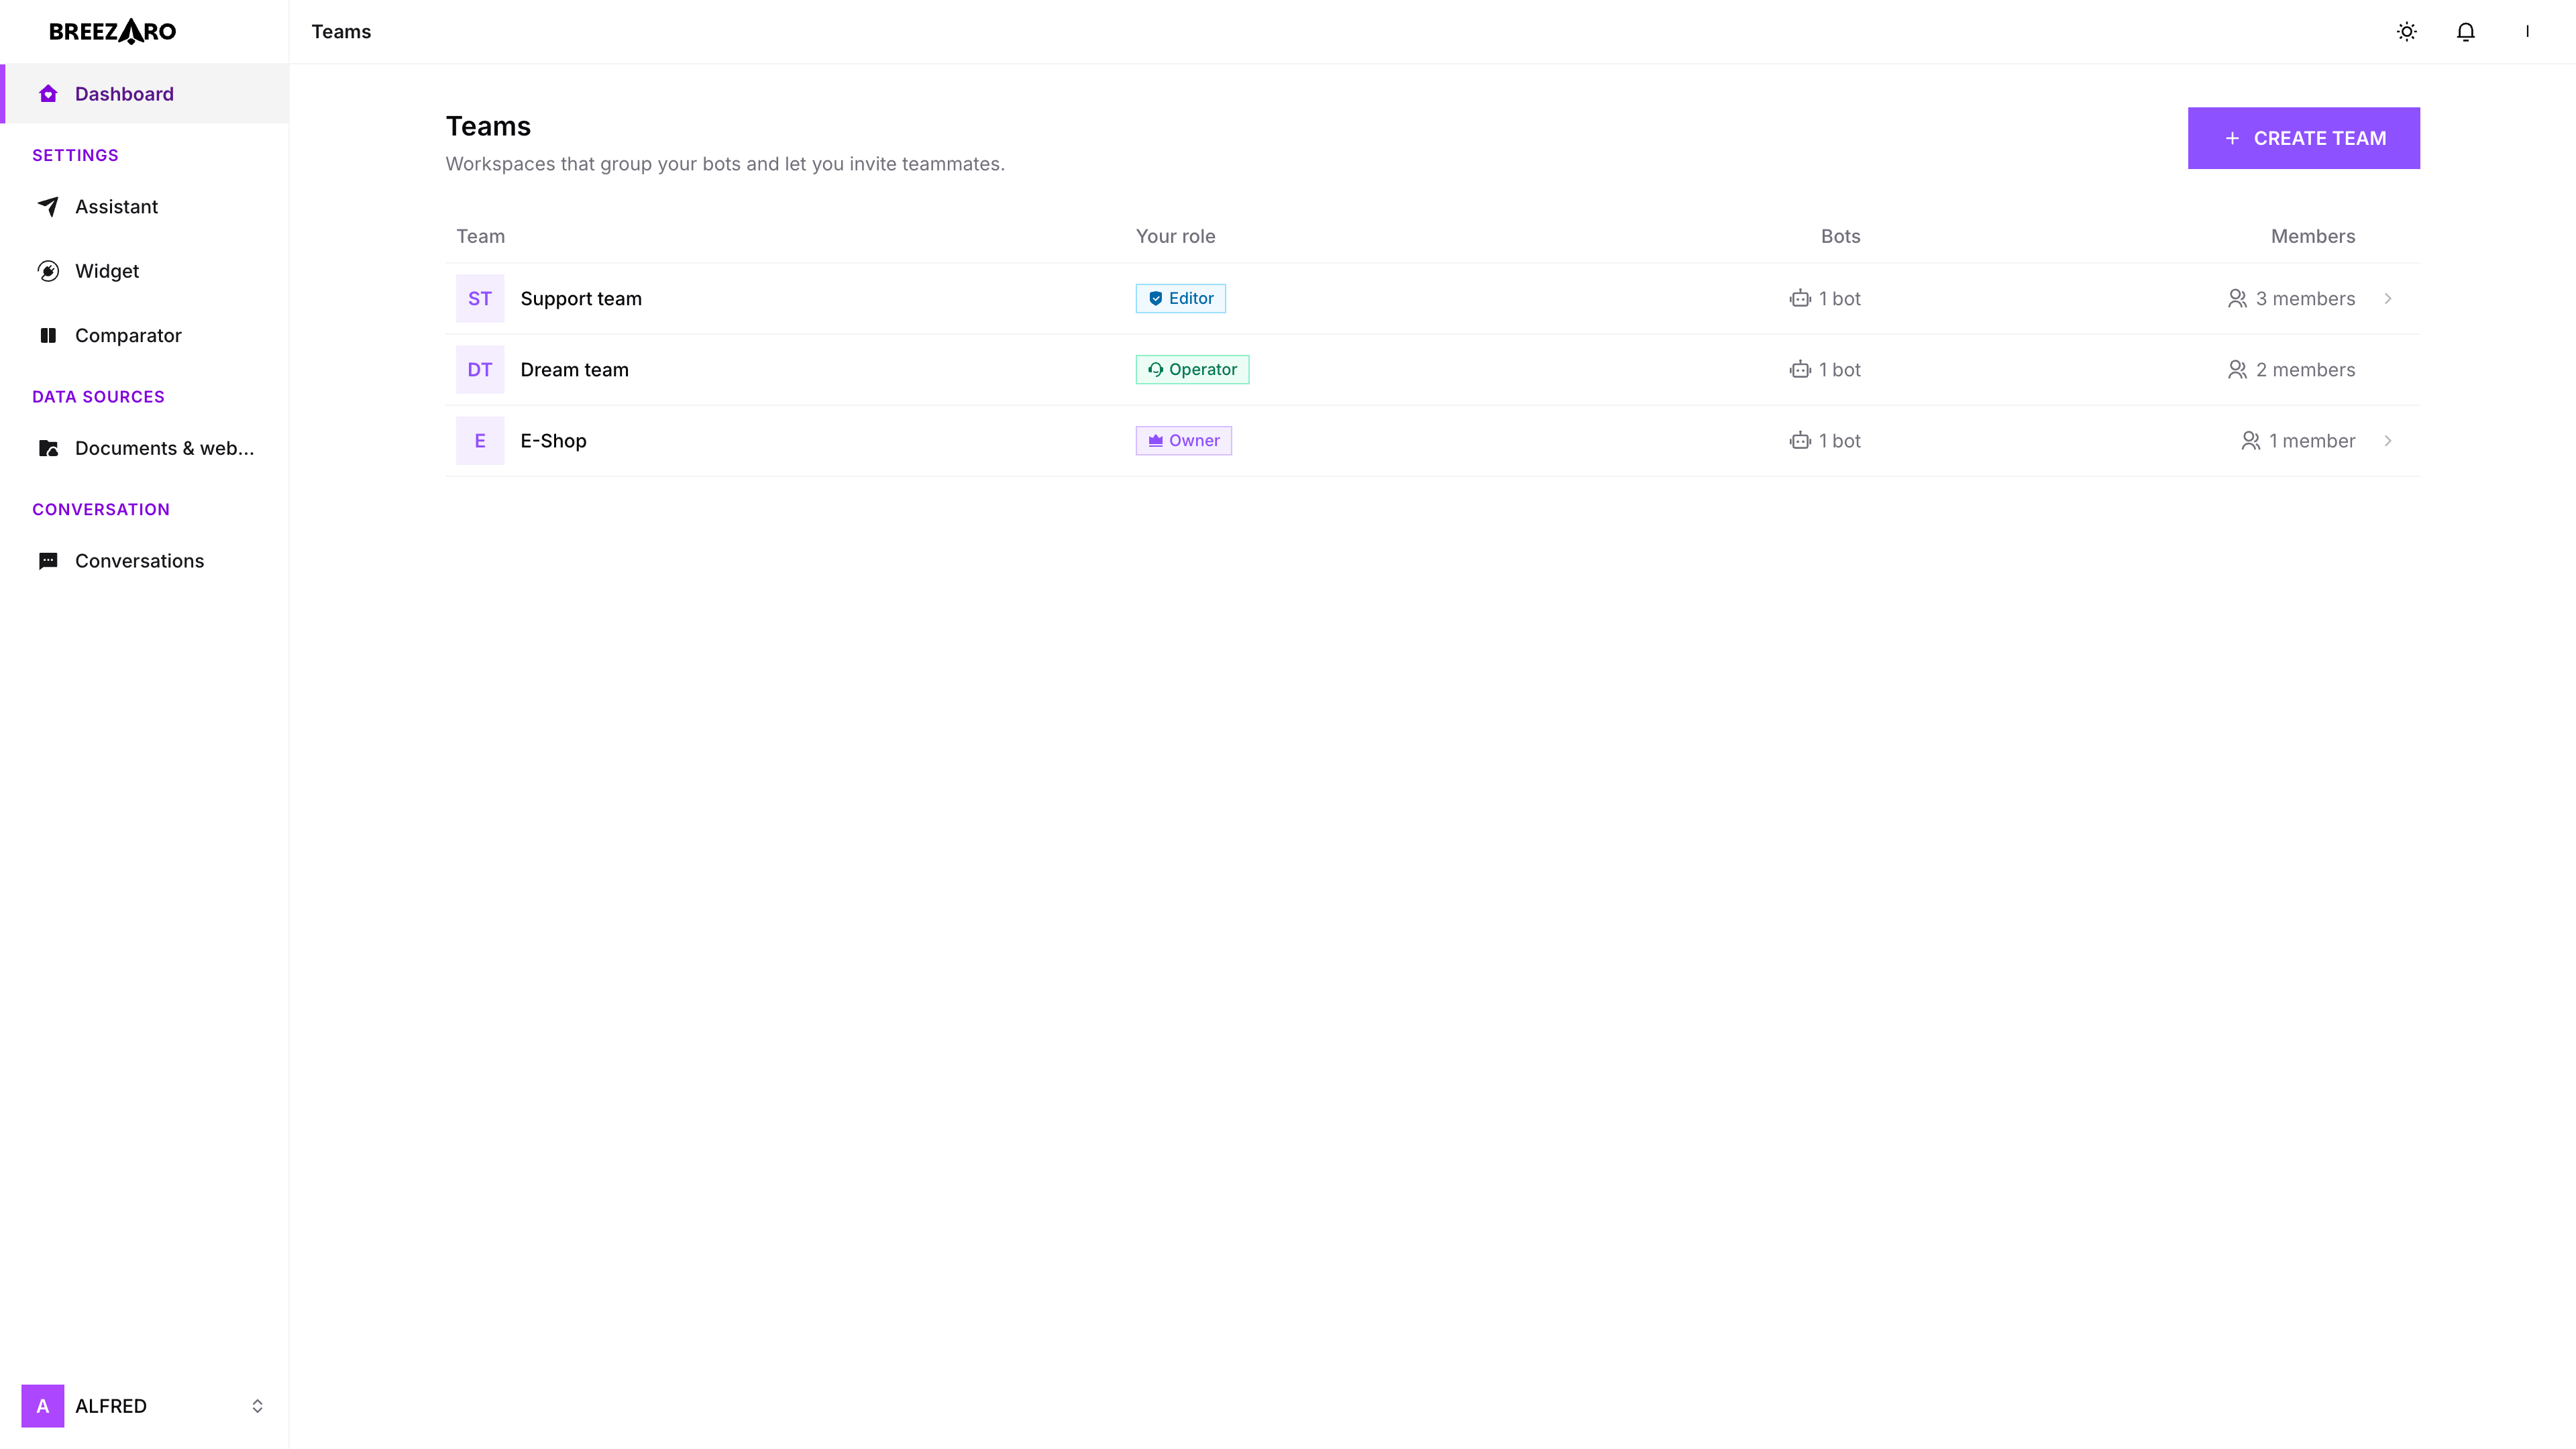The height and width of the screenshot is (1449, 2576).
Task: Click the E team avatar
Action: pos(480,441)
